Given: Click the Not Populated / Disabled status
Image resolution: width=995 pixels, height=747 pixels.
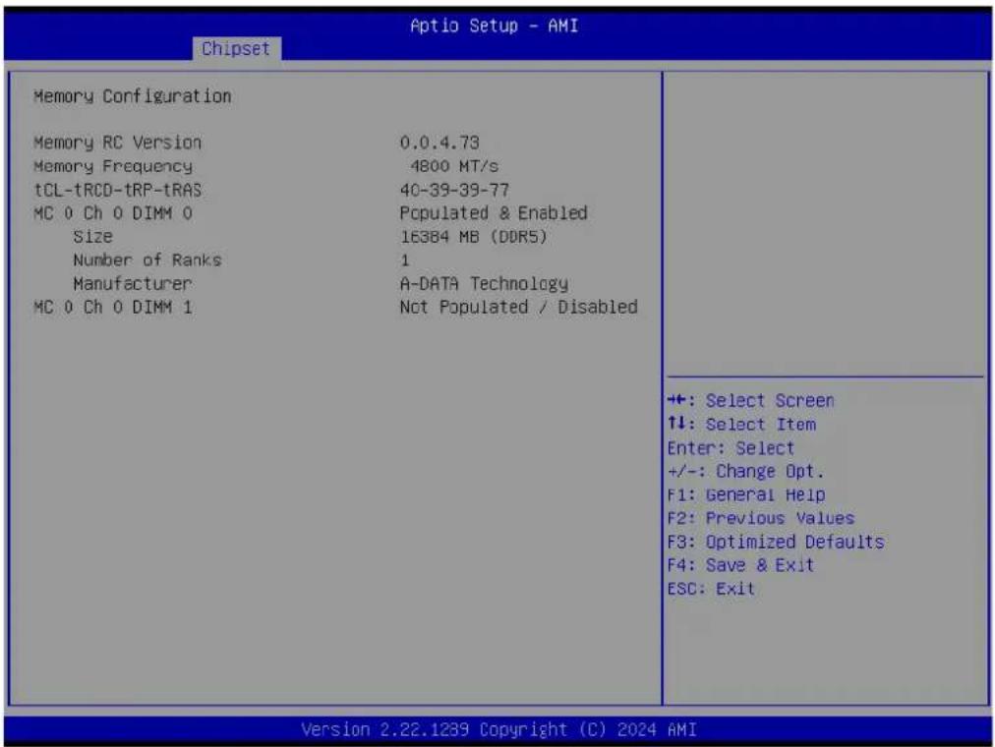Looking at the screenshot, I should 518,307.
